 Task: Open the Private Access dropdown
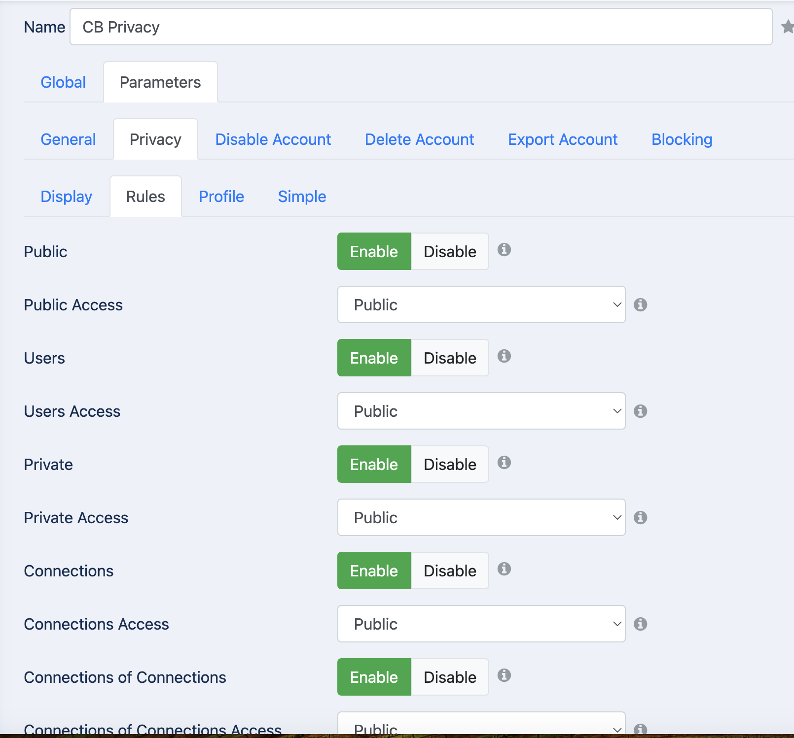coord(481,517)
